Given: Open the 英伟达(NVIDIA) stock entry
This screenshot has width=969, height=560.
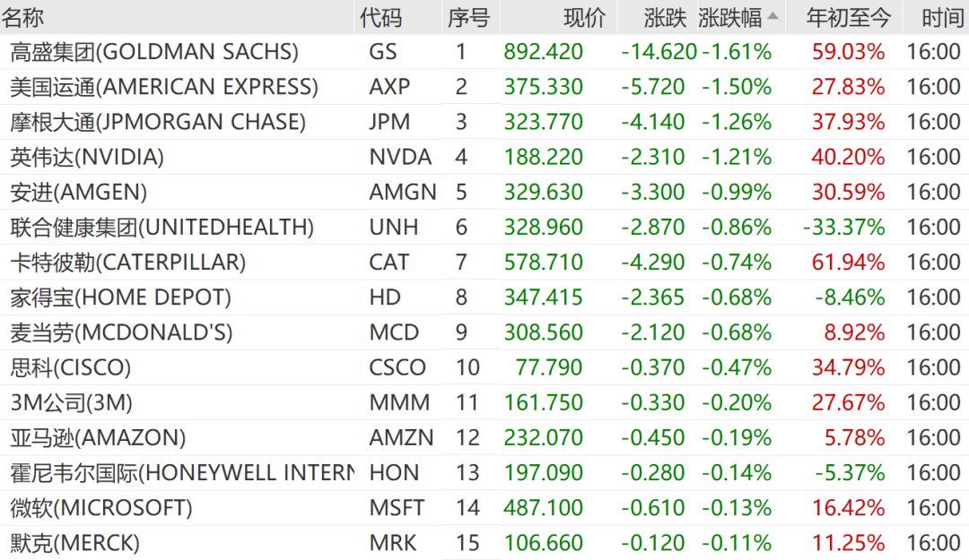Looking at the screenshot, I should [x=87, y=158].
